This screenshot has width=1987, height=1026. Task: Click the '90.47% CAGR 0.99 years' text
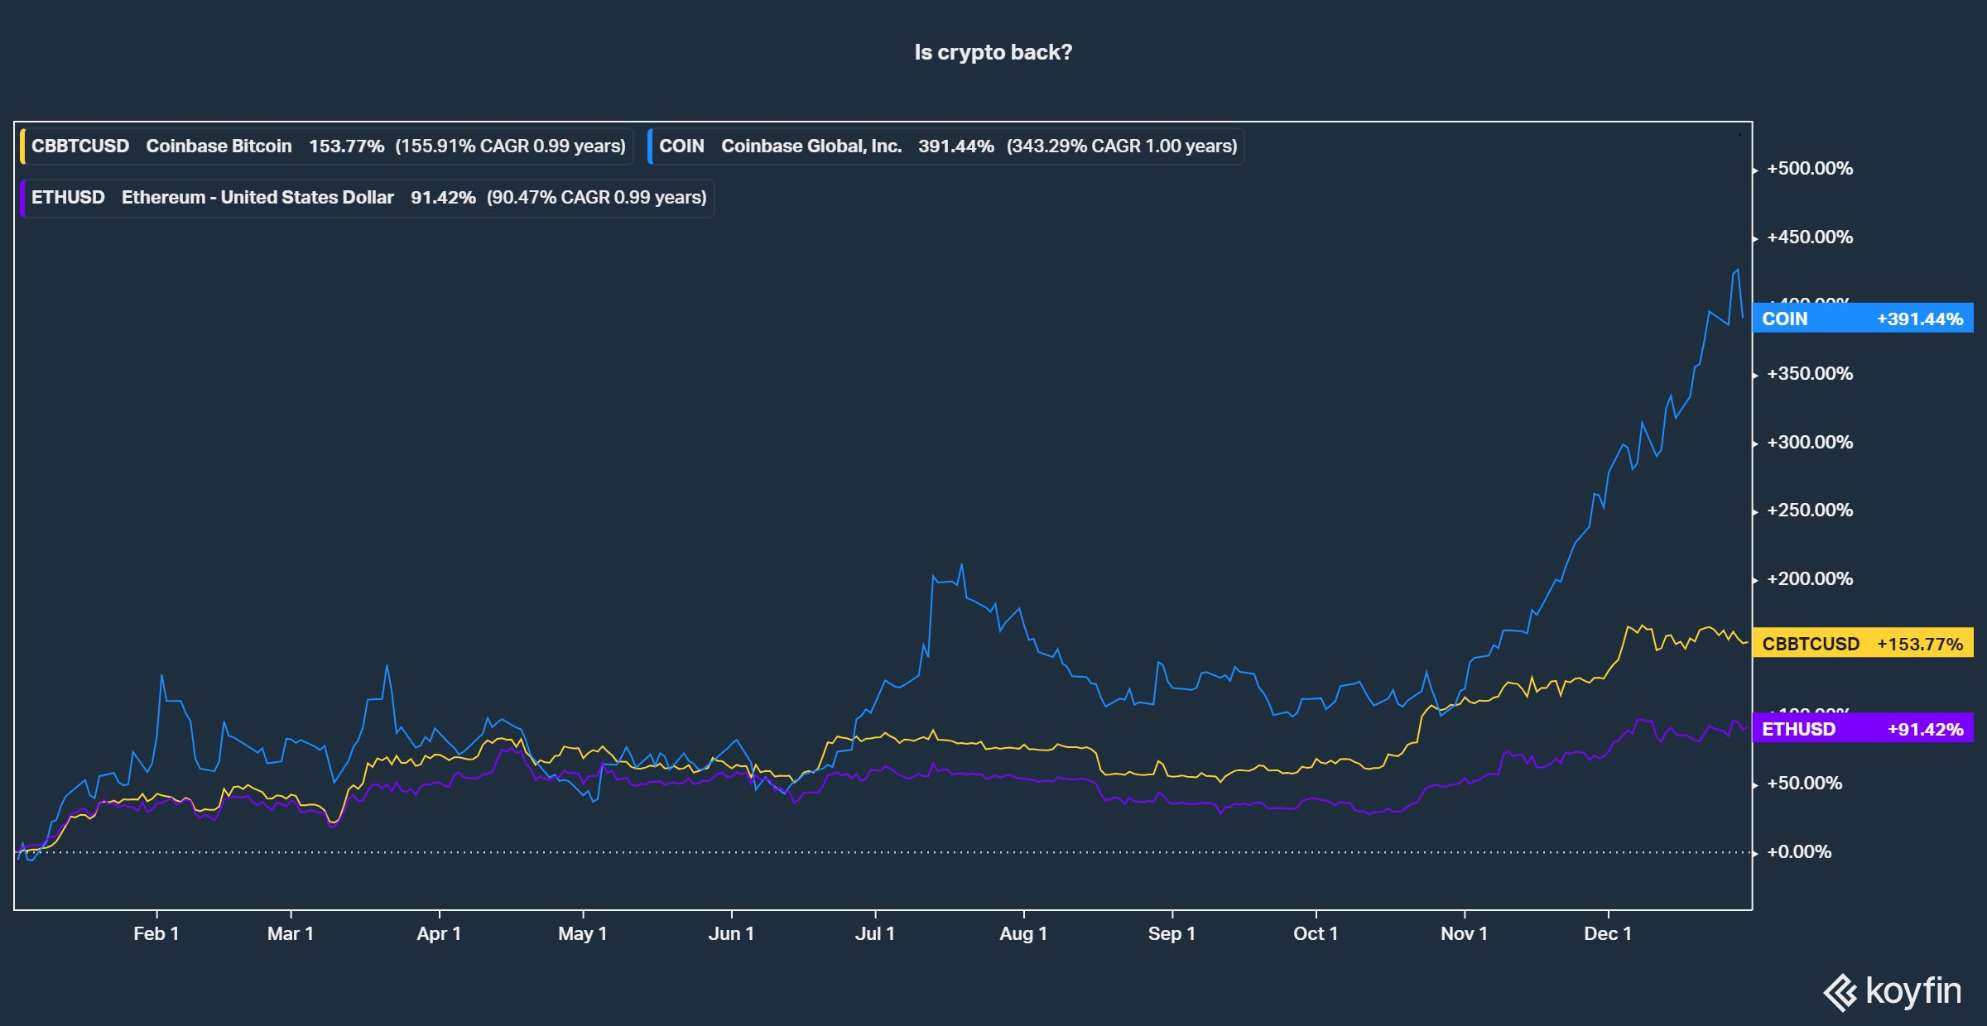[597, 198]
